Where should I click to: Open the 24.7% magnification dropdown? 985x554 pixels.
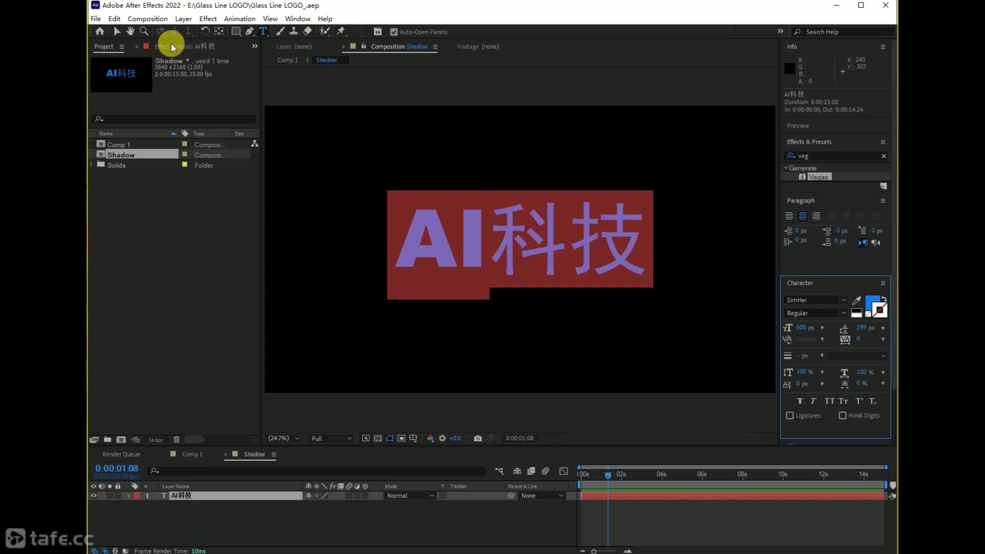coord(284,439)
